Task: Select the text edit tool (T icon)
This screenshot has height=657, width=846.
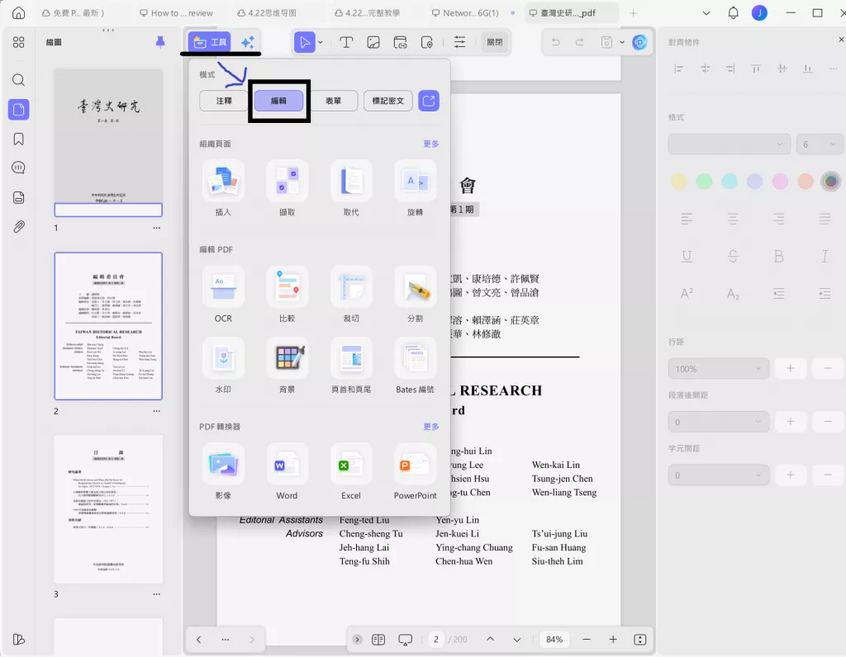Action: [x=346, y=42]
